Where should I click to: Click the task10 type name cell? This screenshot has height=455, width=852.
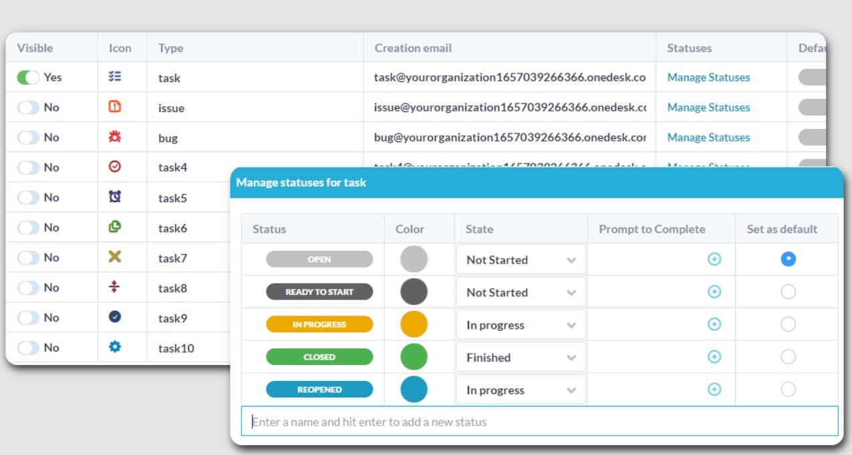176,348
